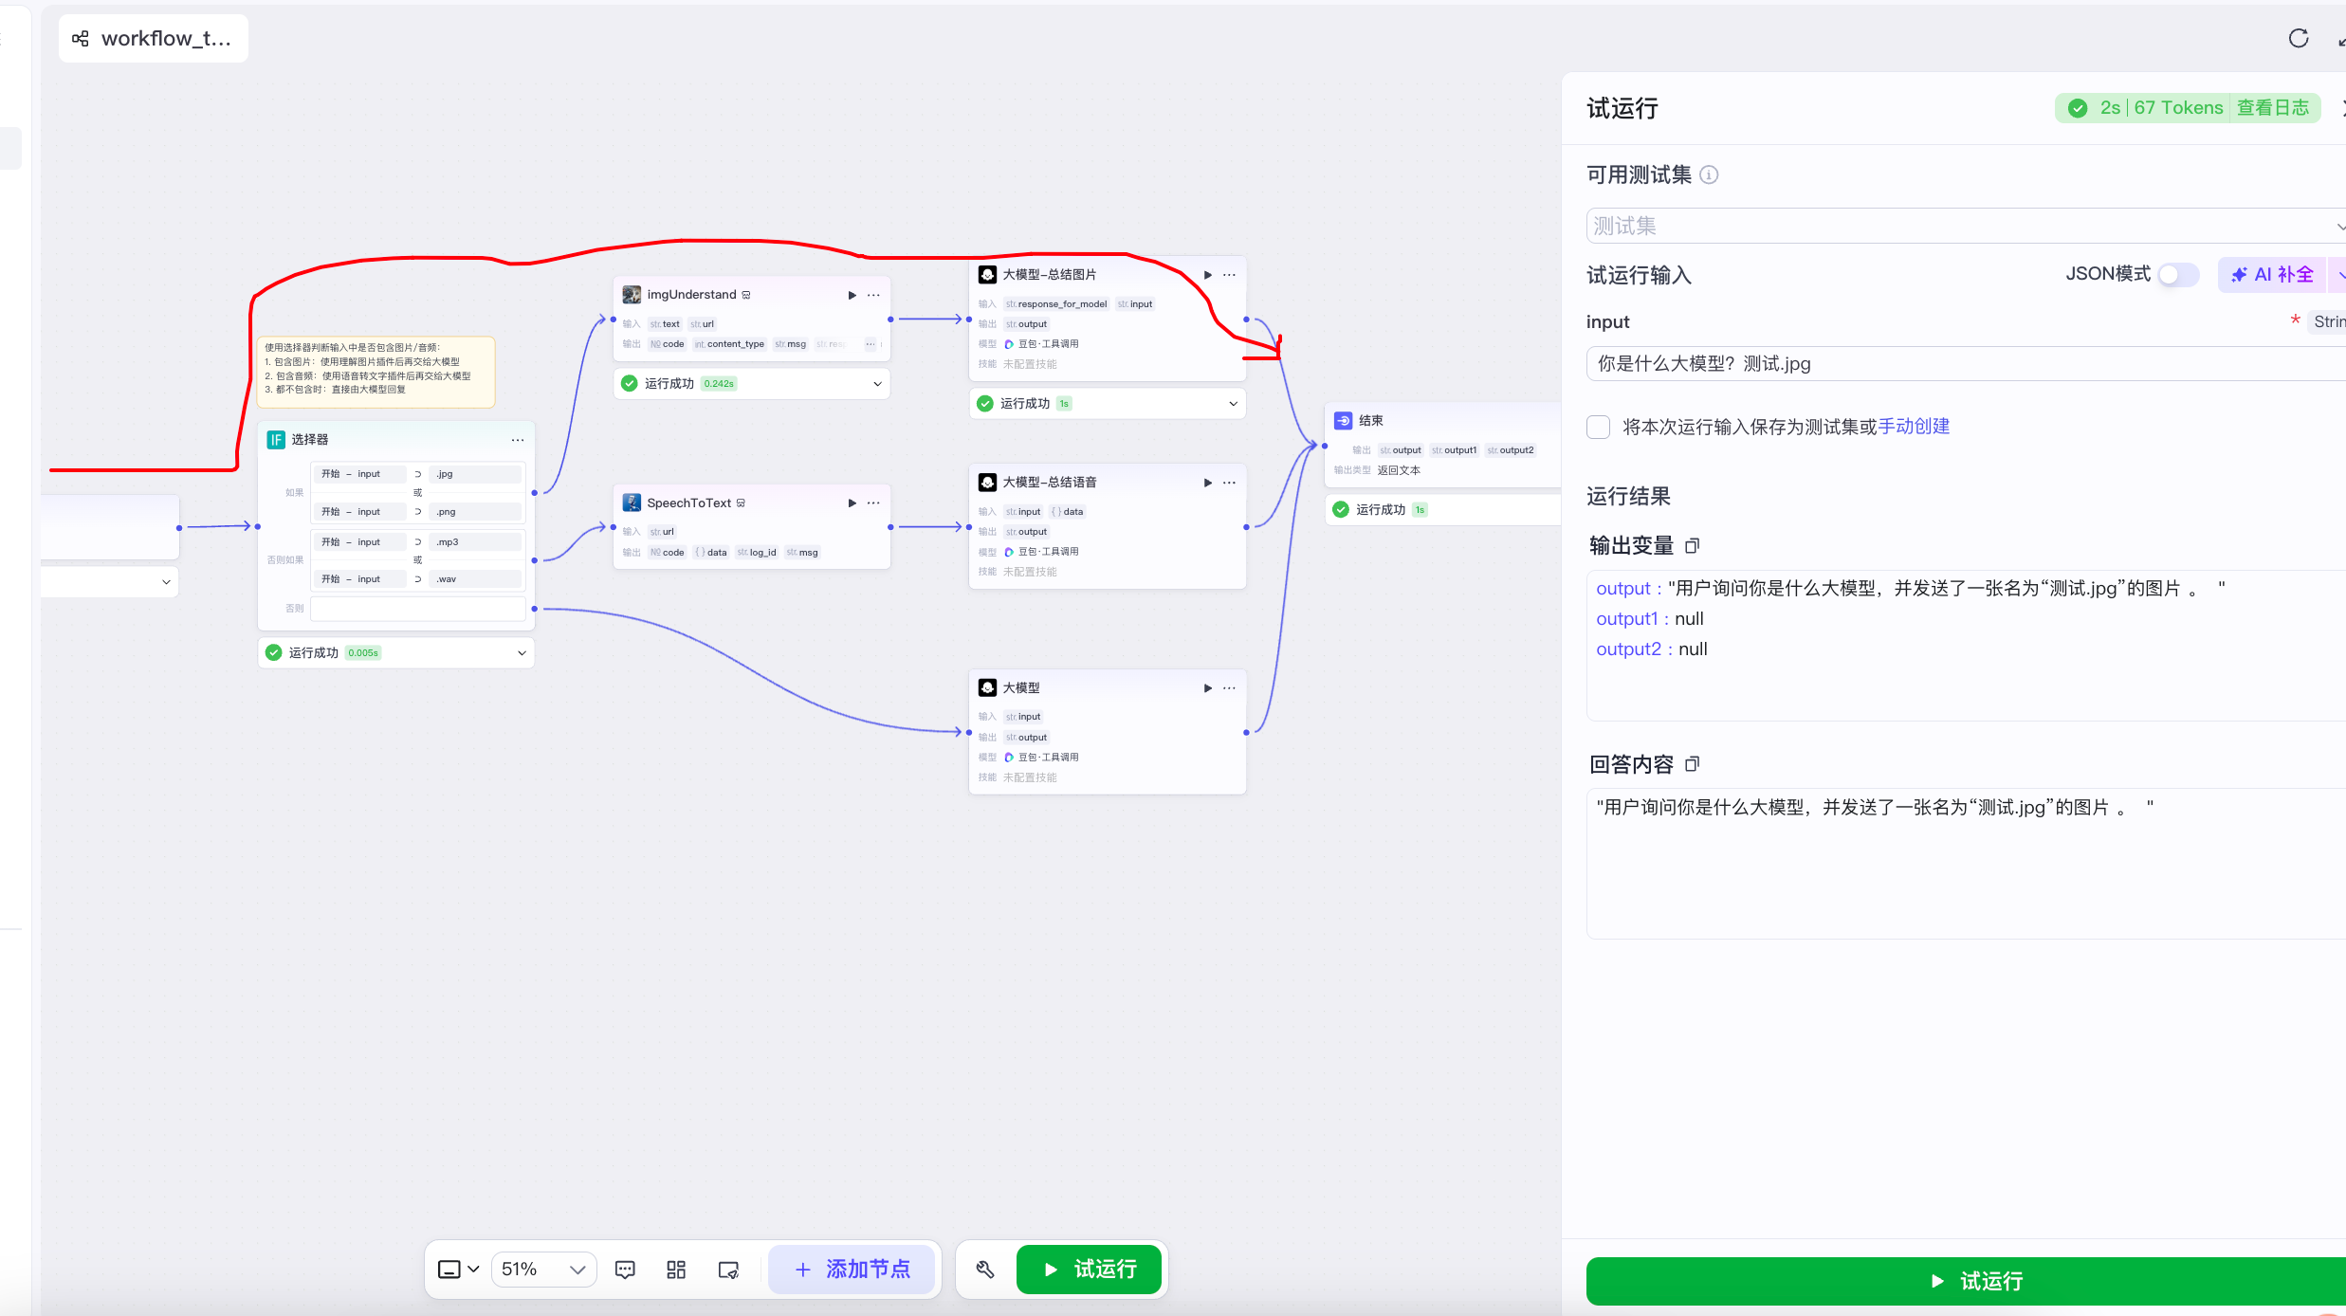The image size is (2346, 1316).
Task: Click the 添加节点 button
Action: tap(852, 1270)
